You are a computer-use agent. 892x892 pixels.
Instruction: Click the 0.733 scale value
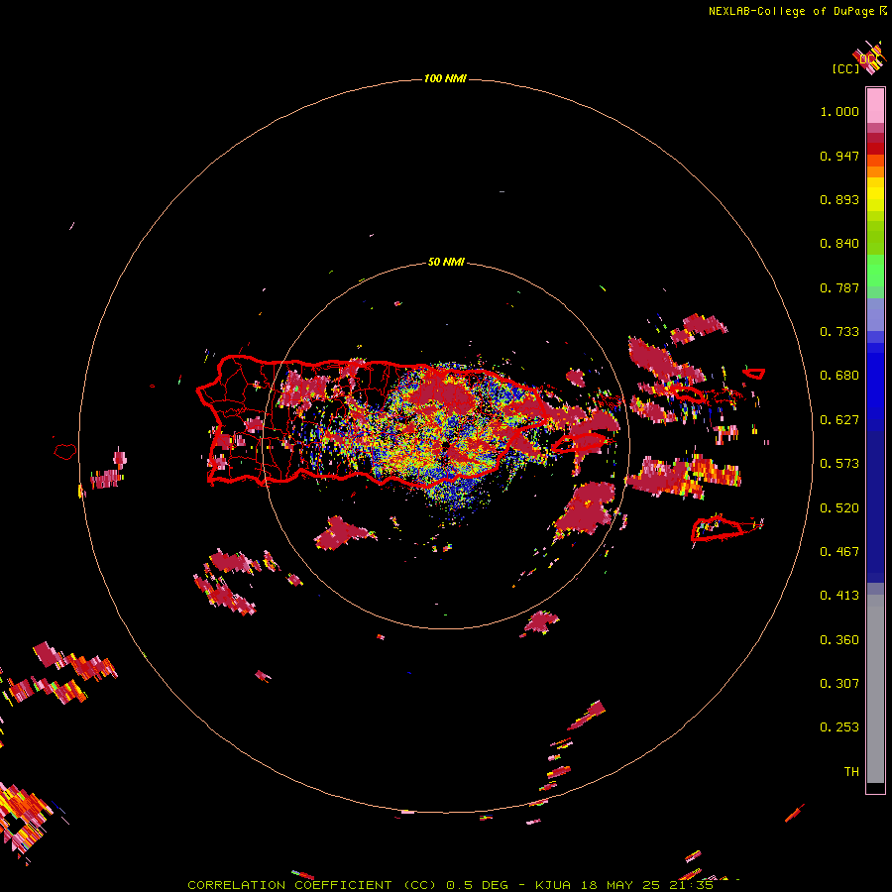pyautogui.click(x=839, y=332)
